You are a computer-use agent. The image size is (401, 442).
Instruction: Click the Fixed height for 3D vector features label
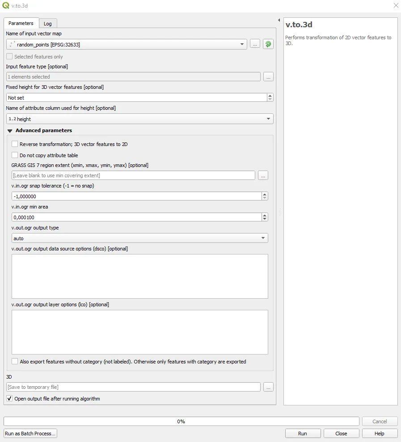(x=55, y=87)
